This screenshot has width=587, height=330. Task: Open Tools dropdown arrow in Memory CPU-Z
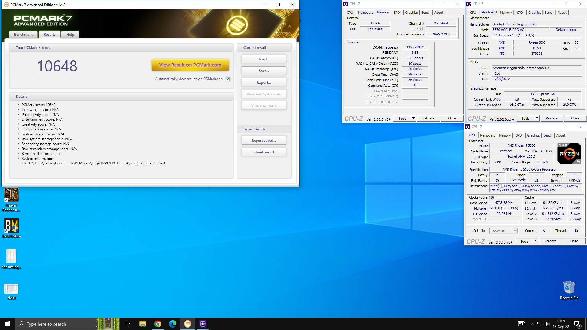click(413, 118)
